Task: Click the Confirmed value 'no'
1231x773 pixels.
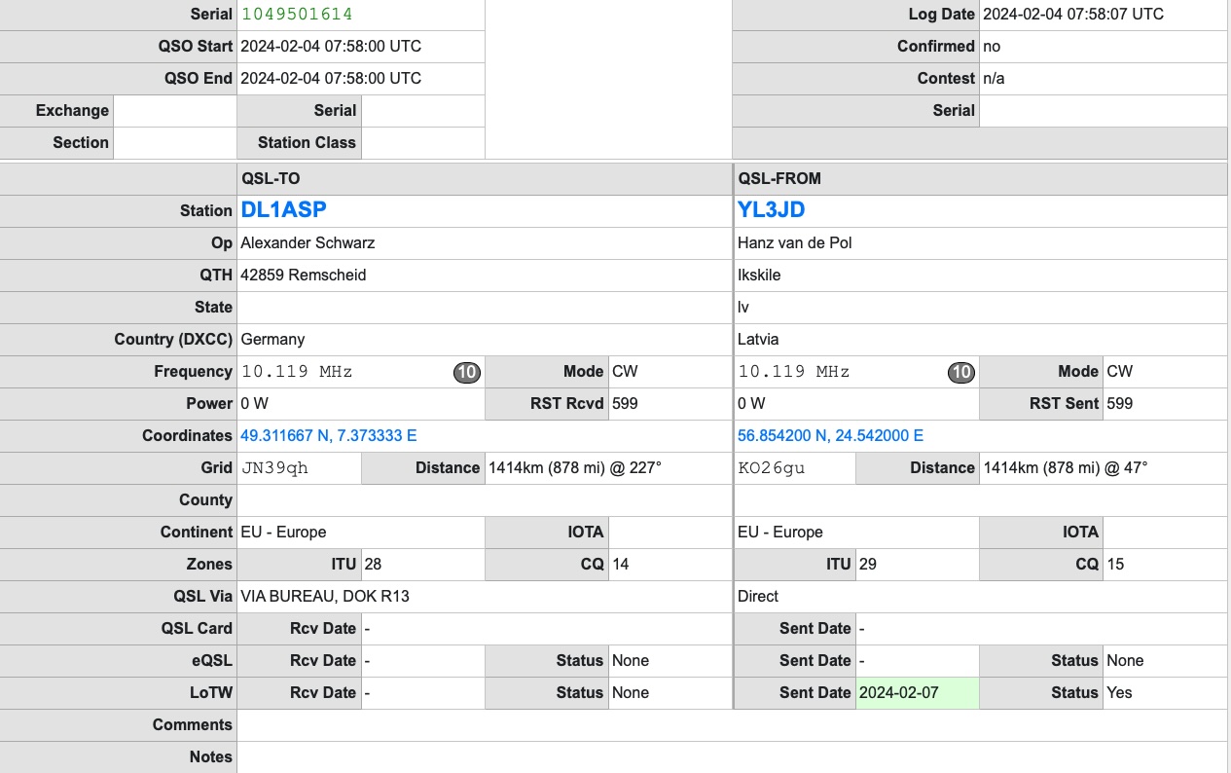Action: tap(992, 46)
